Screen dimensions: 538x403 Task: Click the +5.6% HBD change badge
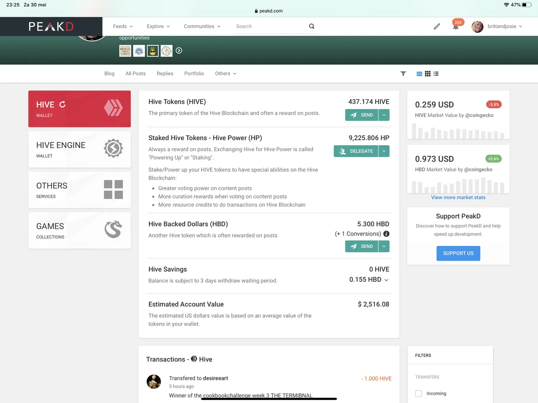(x=493, y=159)
